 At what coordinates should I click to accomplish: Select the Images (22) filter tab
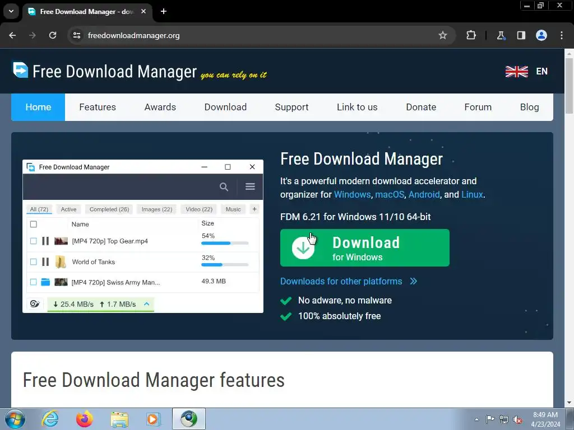coord(157,209)
